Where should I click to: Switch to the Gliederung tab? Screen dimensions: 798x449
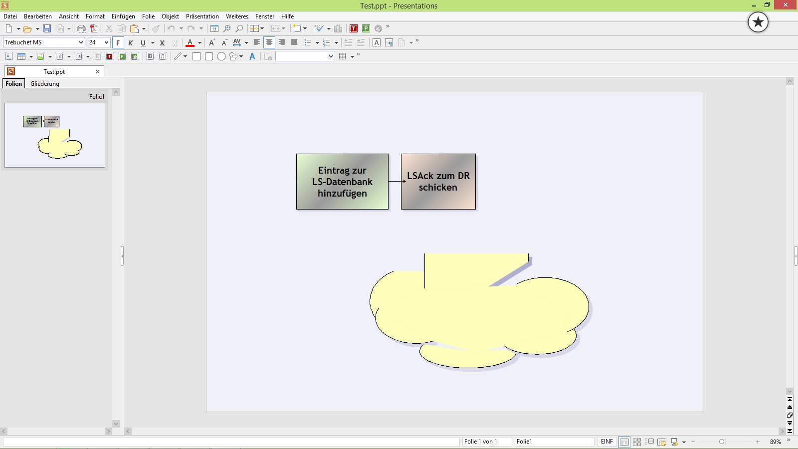pos(45,84)
